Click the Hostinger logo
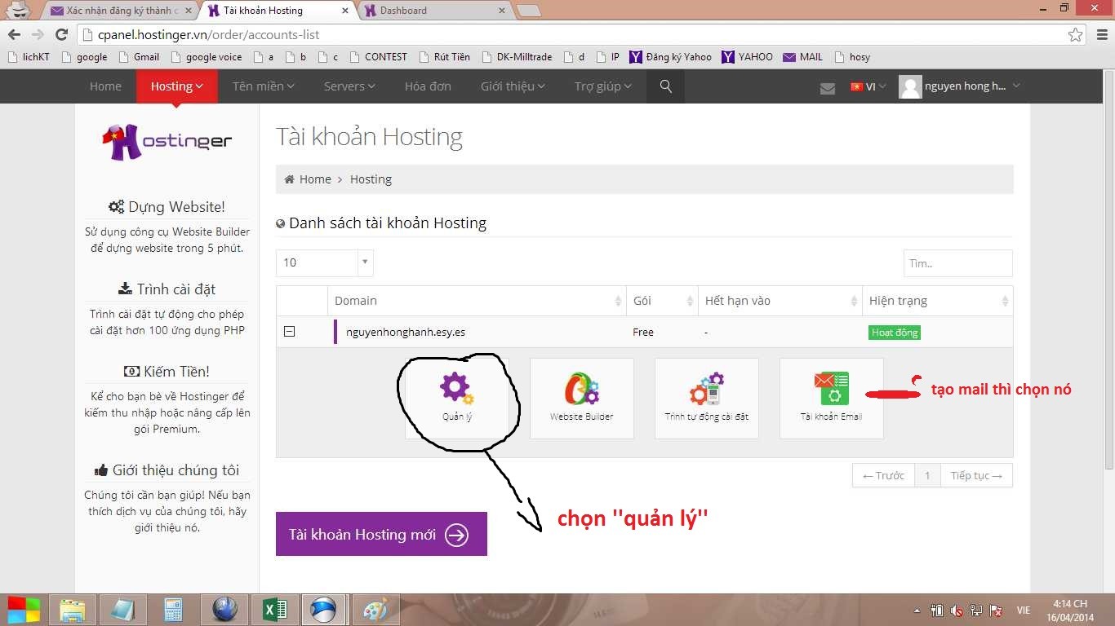 coord(167,142)
